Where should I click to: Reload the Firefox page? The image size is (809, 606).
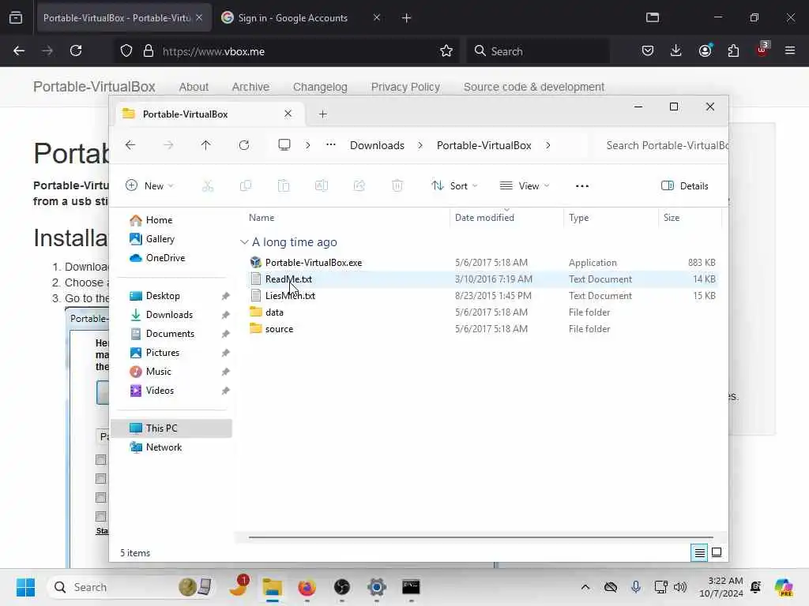coord(76,50)
